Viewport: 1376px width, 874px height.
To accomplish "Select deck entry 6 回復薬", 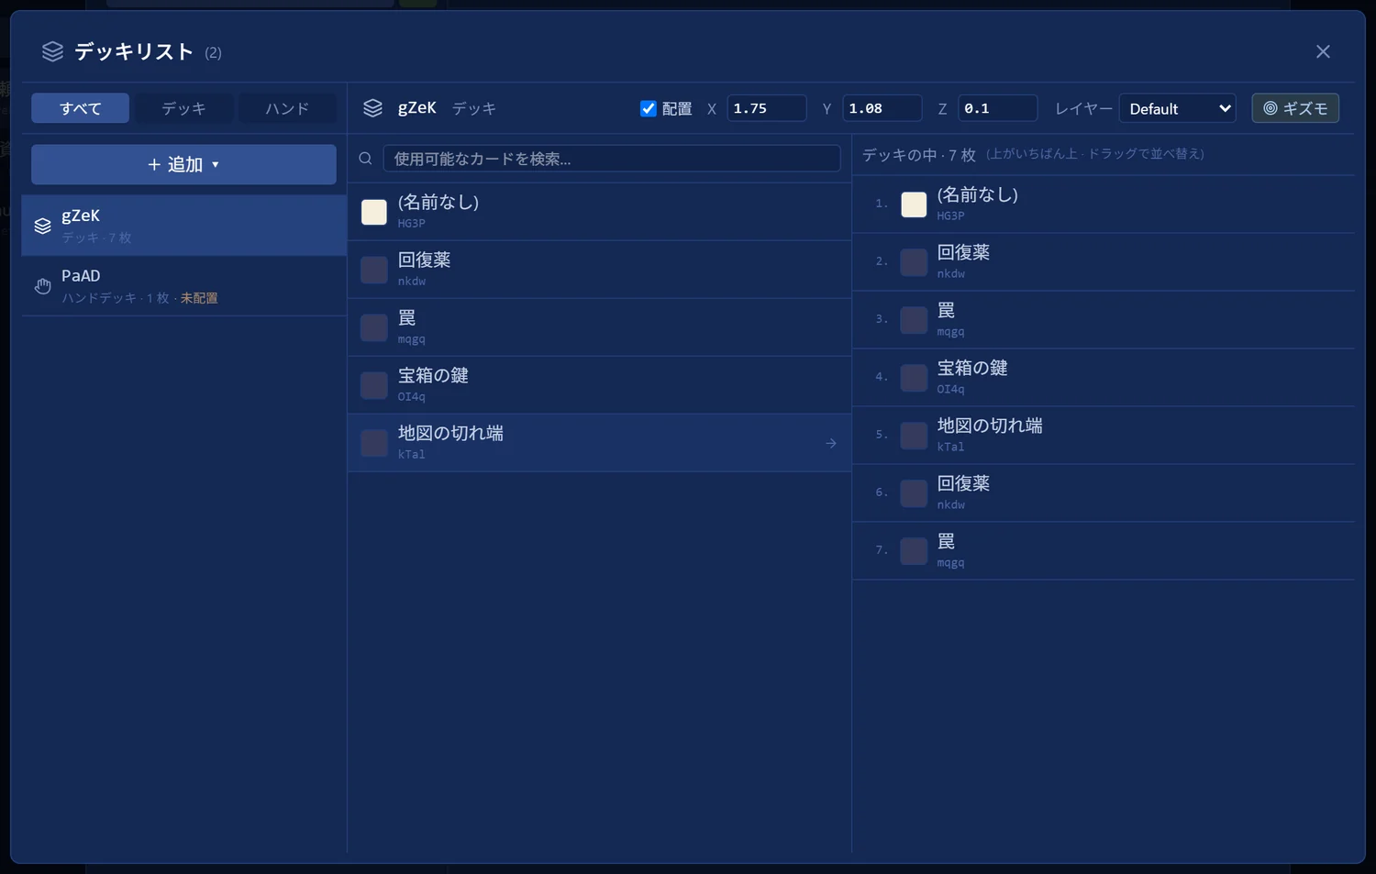I will tap(1104, 493).
